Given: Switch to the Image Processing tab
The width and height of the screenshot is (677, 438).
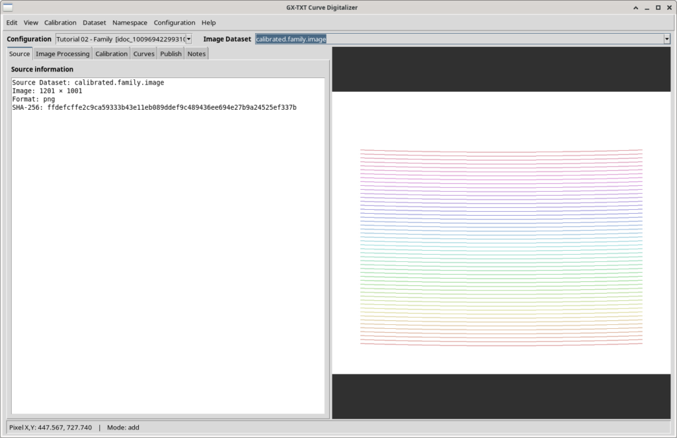Looking at the screenshot, I should [x=63, y=54].
